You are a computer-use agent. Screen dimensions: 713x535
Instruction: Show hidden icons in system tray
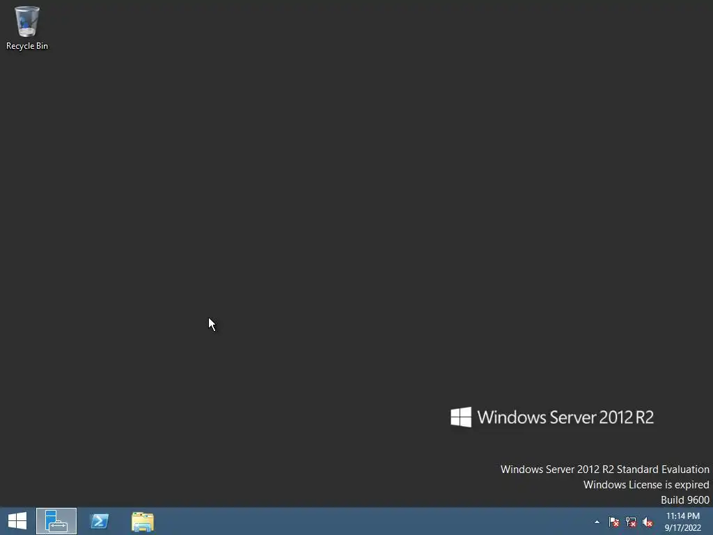coord(597,522)
